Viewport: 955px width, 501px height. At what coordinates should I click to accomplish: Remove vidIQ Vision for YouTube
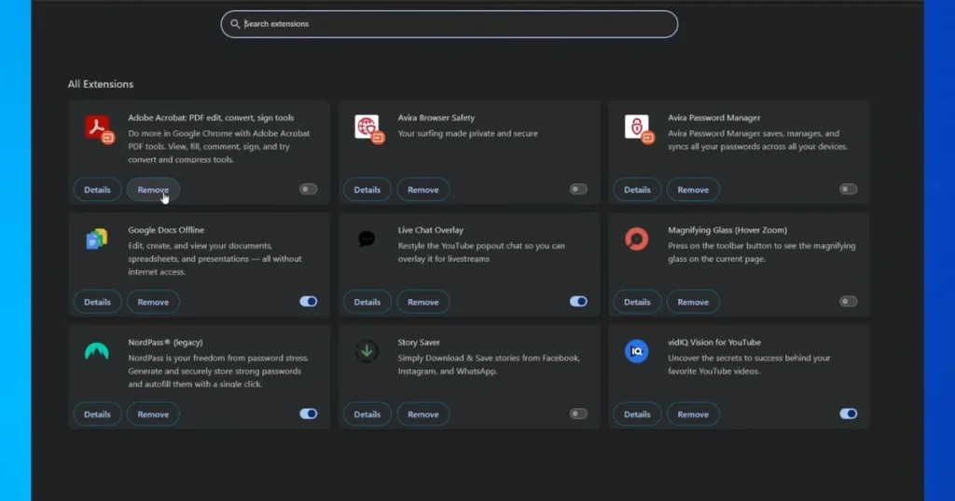coord(693,414)
